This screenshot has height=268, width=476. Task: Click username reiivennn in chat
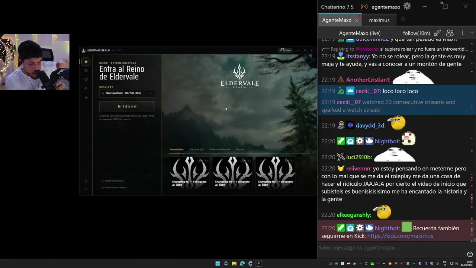pos(358,168)
